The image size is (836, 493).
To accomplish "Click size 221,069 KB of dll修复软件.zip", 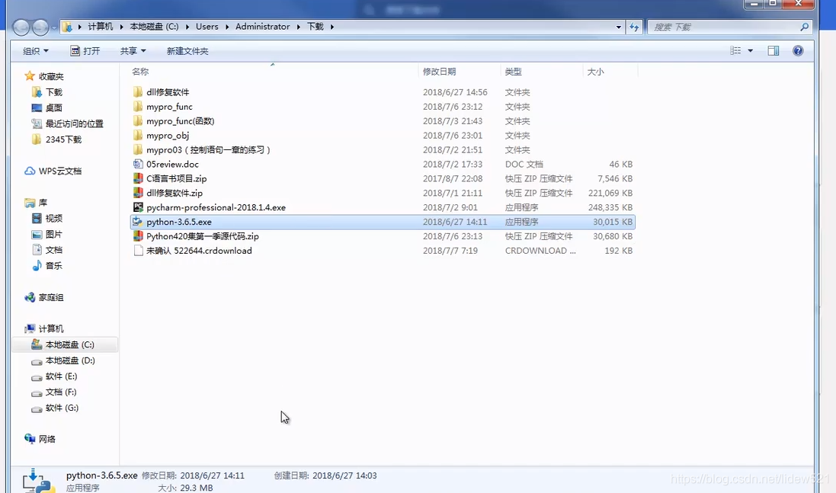I will (x=610, y=193).
